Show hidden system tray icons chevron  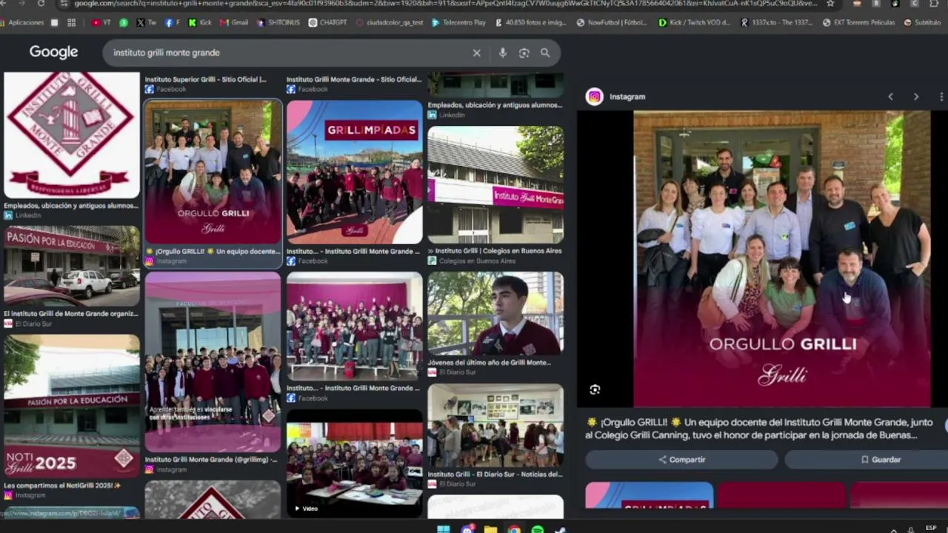893,529
